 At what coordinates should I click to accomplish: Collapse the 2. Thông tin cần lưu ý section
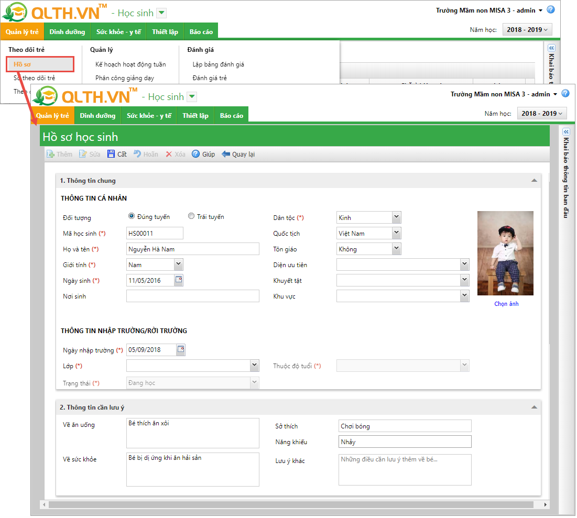coord(535,407)
